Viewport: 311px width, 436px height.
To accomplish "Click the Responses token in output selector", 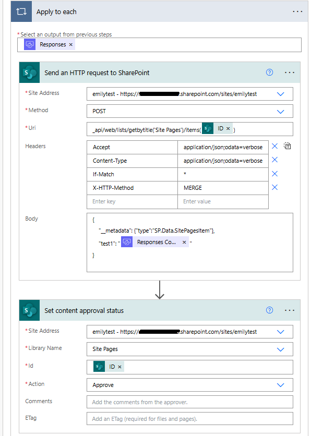I will 50,44.
